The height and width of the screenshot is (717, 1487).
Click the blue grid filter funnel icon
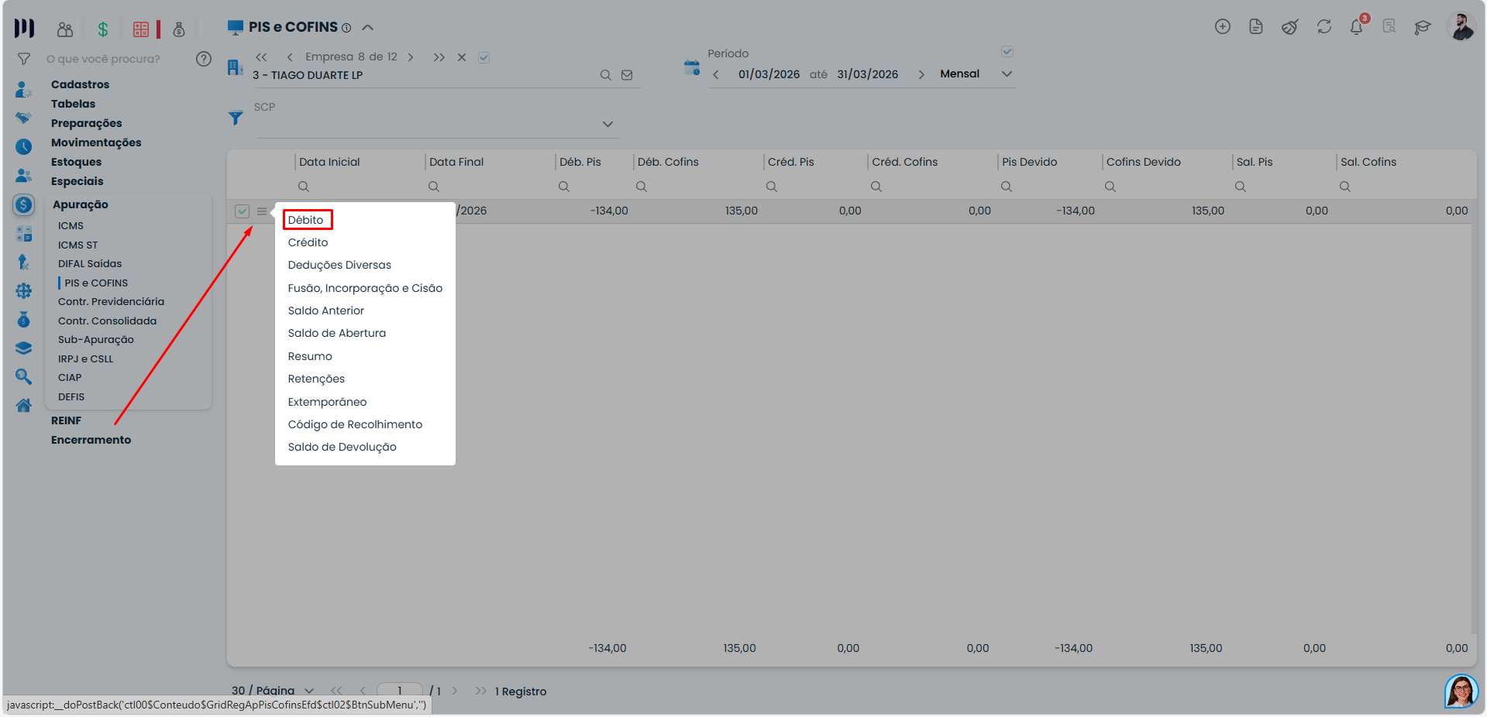point(236,118)
